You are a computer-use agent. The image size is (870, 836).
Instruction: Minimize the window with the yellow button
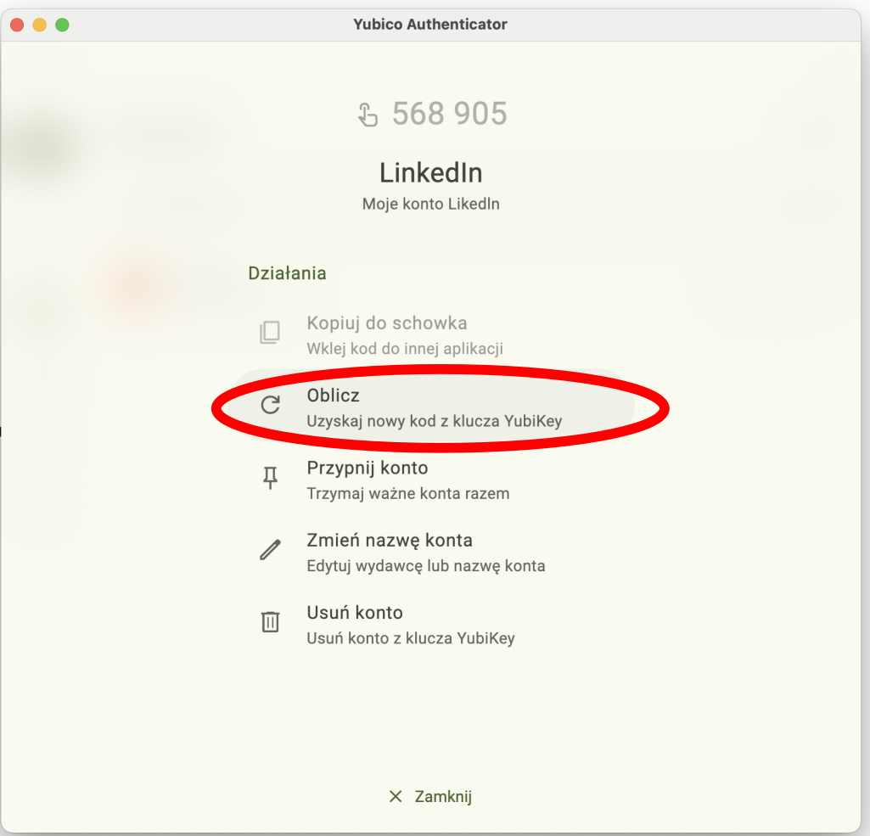39,25
